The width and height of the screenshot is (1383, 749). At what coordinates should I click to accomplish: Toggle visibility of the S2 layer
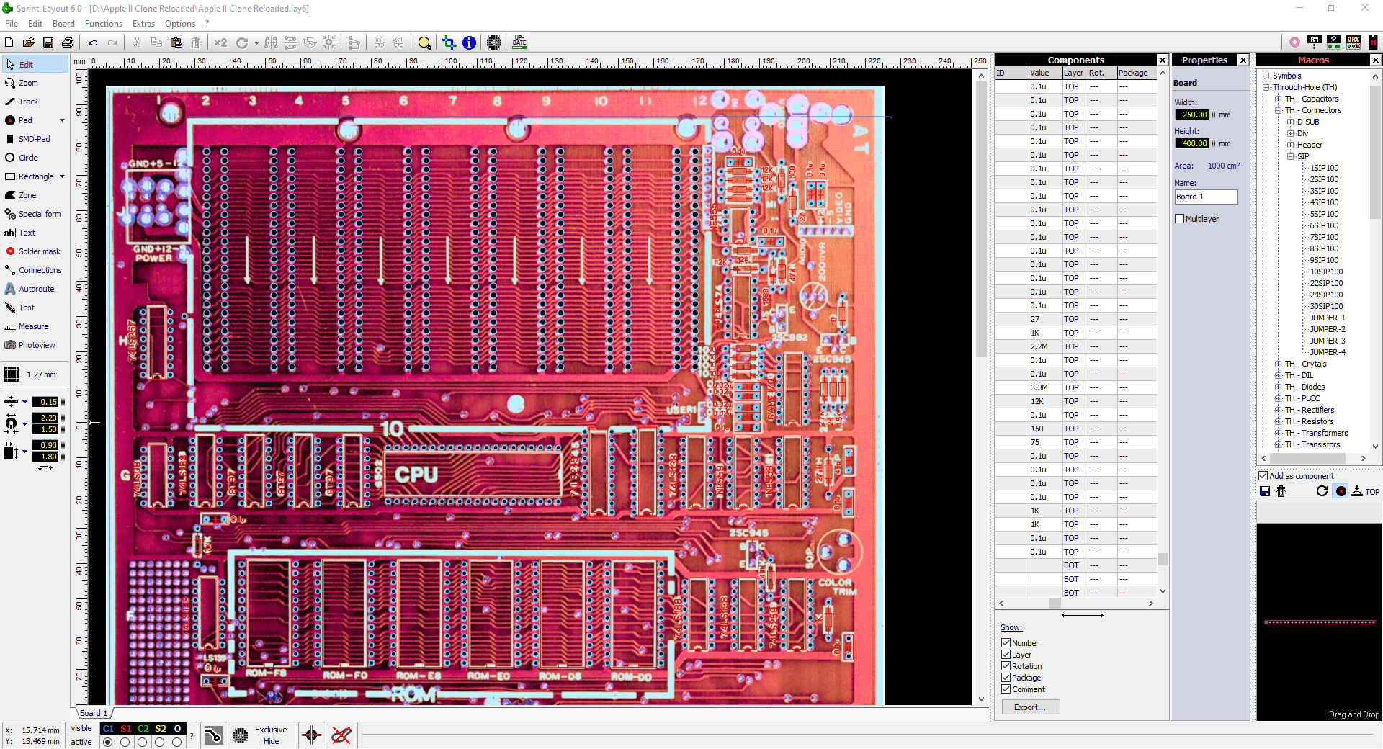pos(160,729)
